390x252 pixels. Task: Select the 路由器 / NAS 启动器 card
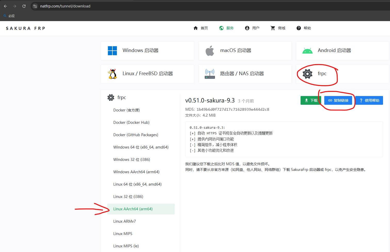[x=245, y=74]
